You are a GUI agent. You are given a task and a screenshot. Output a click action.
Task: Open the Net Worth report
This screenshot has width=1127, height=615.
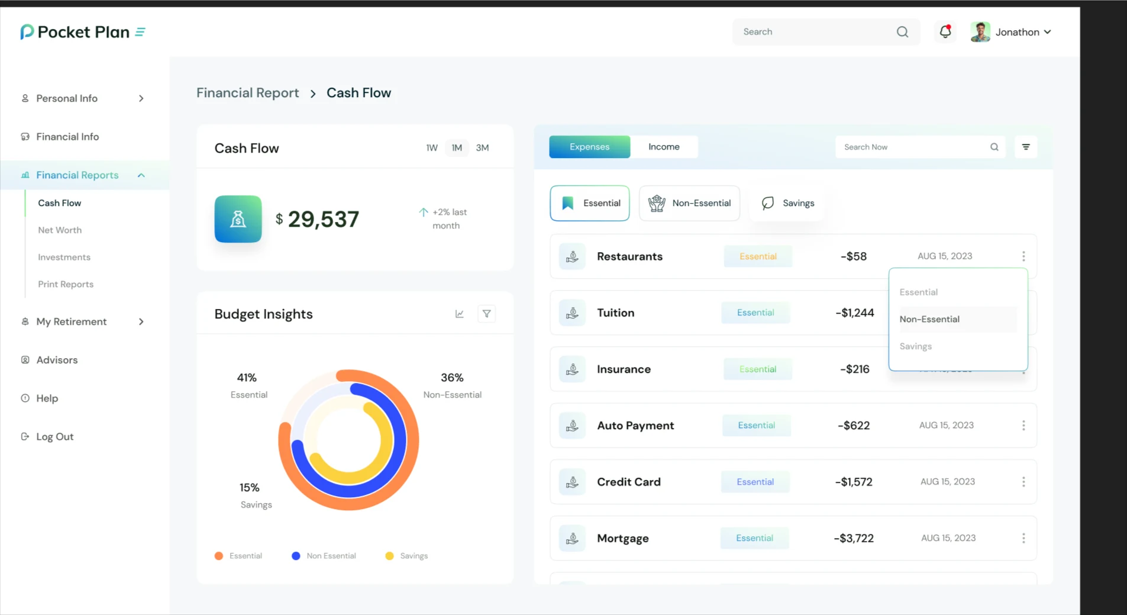[x=59, y=230]
